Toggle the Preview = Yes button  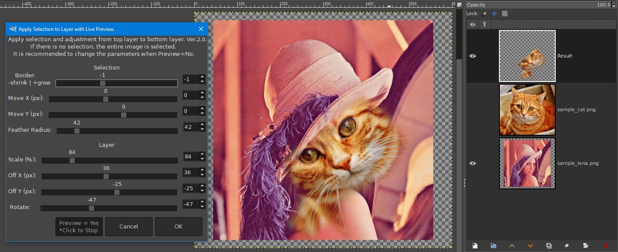click(x=79, y=227)
